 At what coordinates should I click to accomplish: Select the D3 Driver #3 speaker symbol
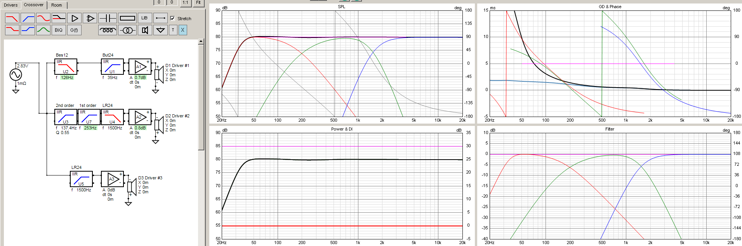(x=132, y=186)
